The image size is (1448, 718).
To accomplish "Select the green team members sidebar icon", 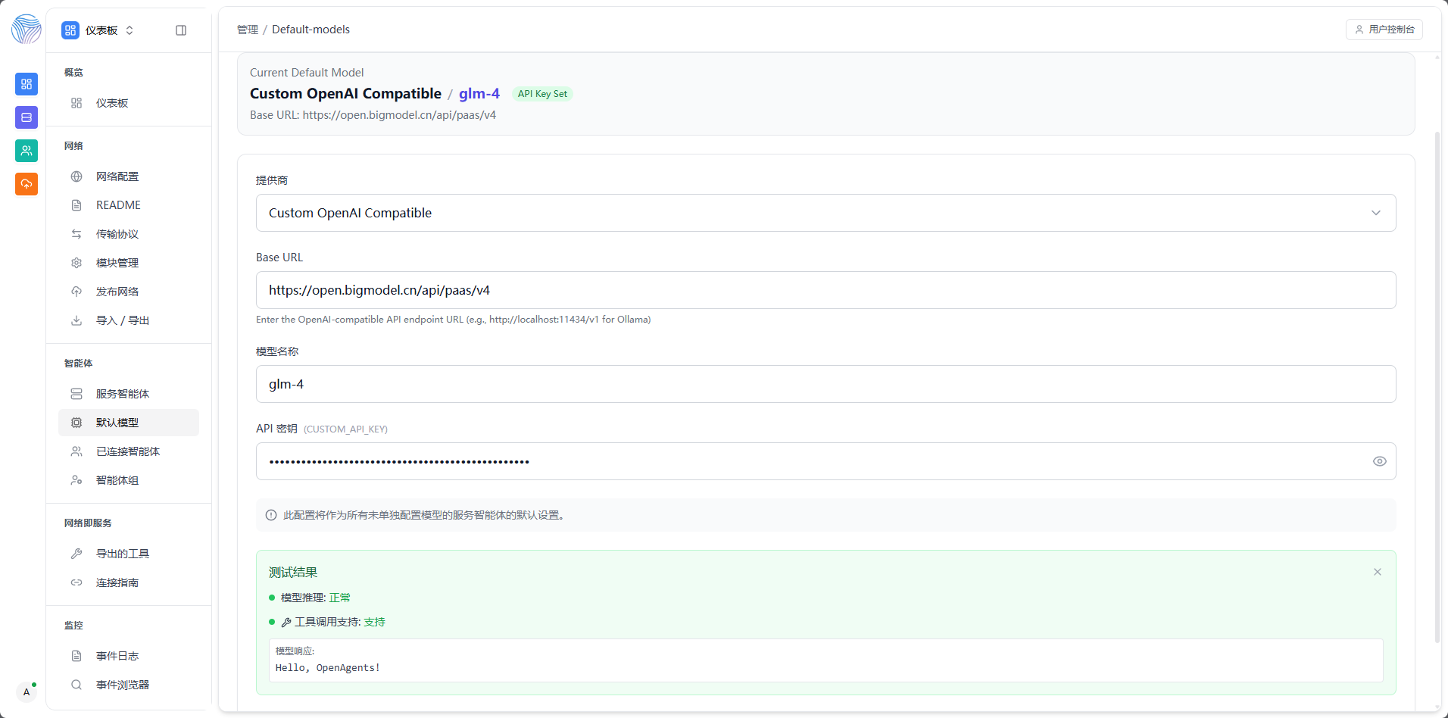I will click(x=26, y=151).
